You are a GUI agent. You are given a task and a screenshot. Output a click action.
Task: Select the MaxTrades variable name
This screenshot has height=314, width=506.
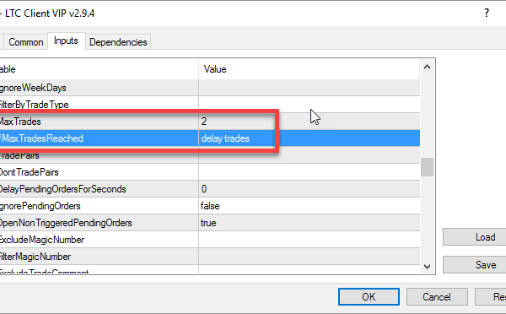[x=20, y=122]
